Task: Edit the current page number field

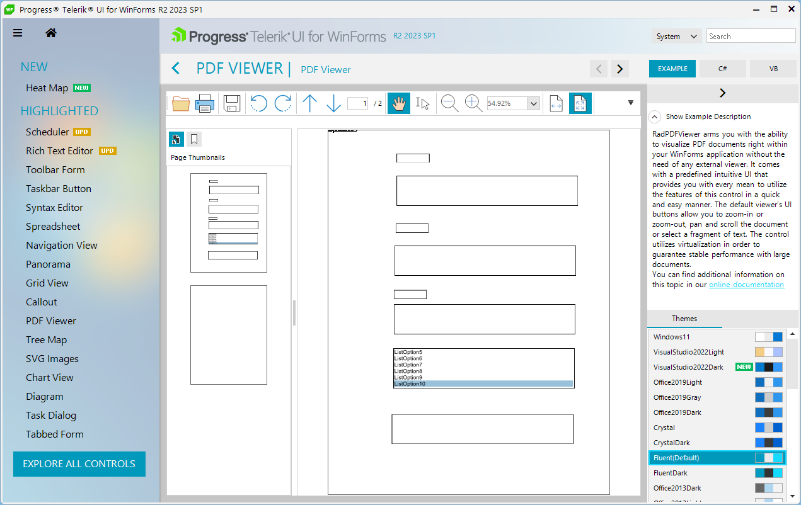Action: click(357, 103)
